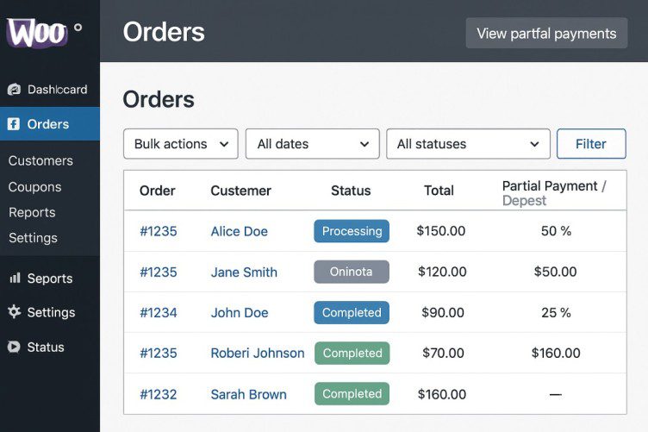Click John Doe's Completed status badge
Screen dimensions: 648x432
(352, 312)
